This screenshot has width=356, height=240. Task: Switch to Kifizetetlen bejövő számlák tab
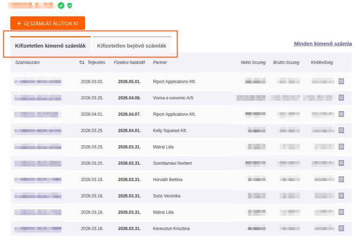coord(132,46)
